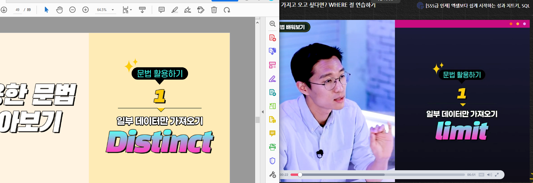The width and height of the screenshot is (533, 183).
Task: Open the magnifier search tool in sidebar
Action: tap(272, 24)
